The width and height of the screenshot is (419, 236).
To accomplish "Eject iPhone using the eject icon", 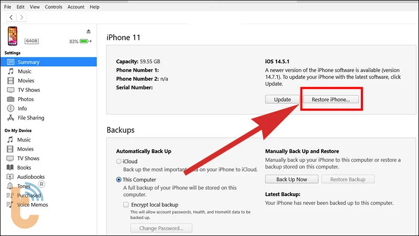I will click(89, 31).
